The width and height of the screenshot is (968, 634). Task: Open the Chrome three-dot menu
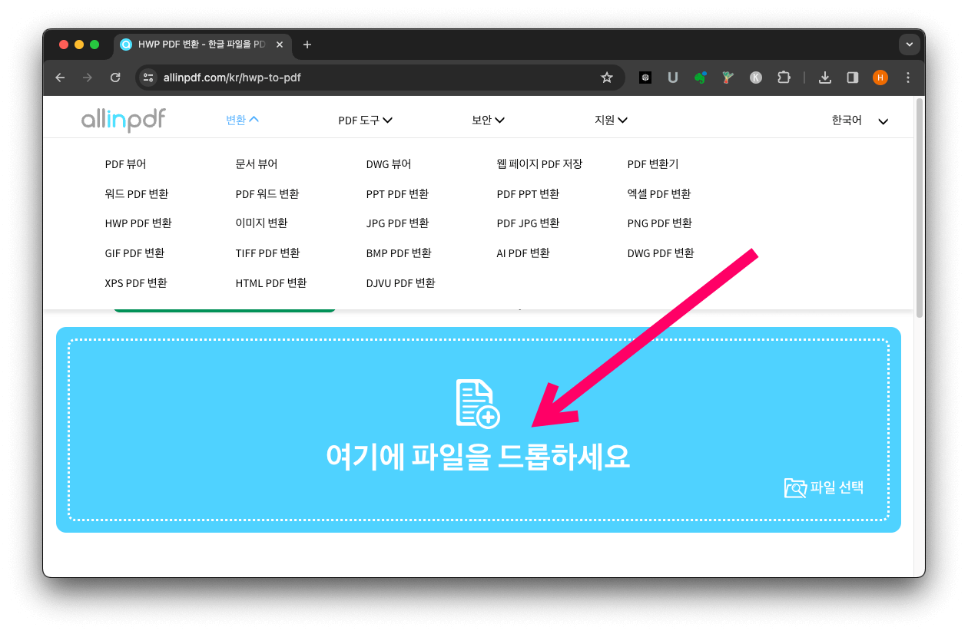tap(908, 78)
